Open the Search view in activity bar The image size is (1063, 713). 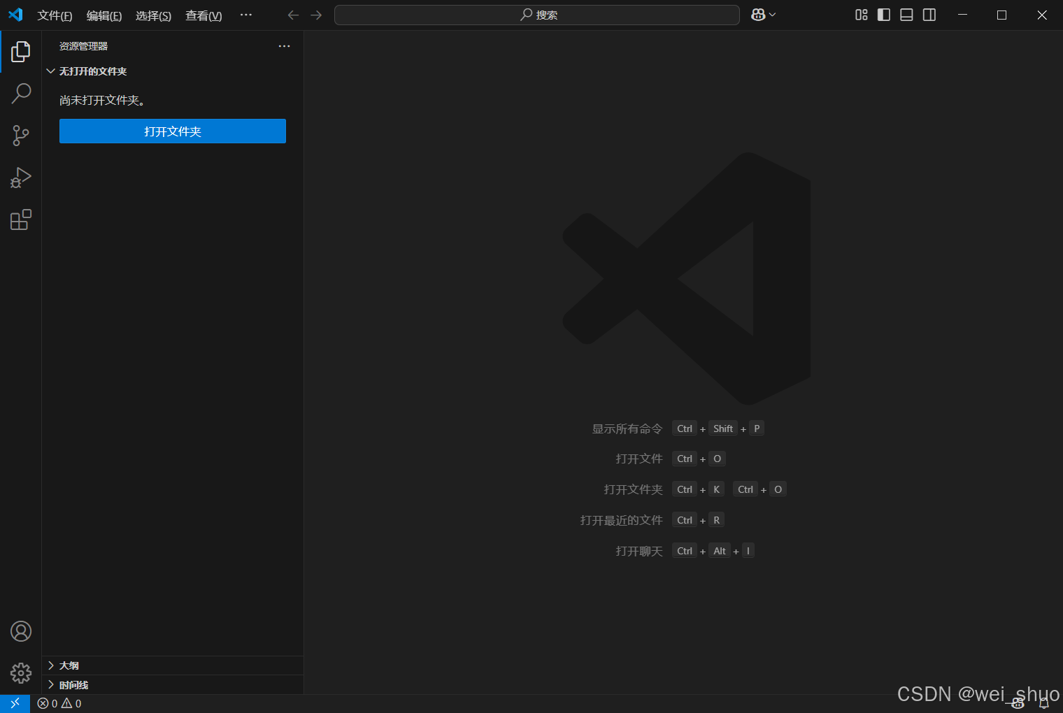(21, 94)
